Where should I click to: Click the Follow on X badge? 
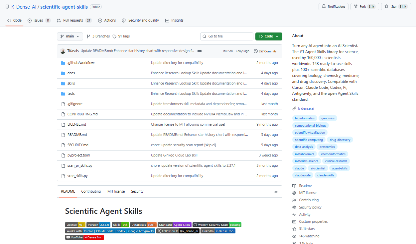coord(178,231)
